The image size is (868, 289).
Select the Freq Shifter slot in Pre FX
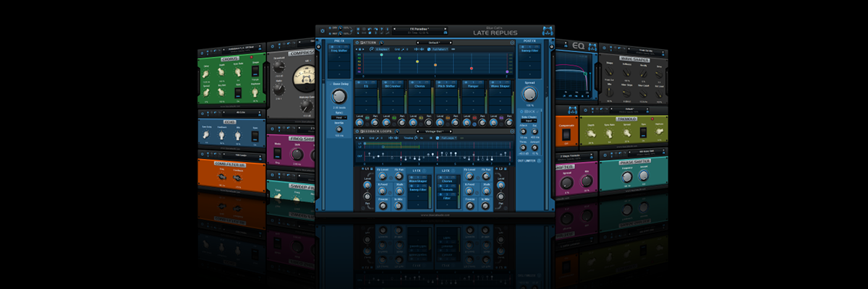(x=339, y=50)
